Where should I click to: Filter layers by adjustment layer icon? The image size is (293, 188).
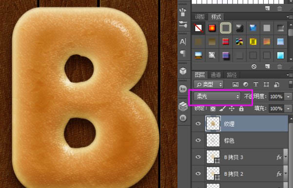246,84
